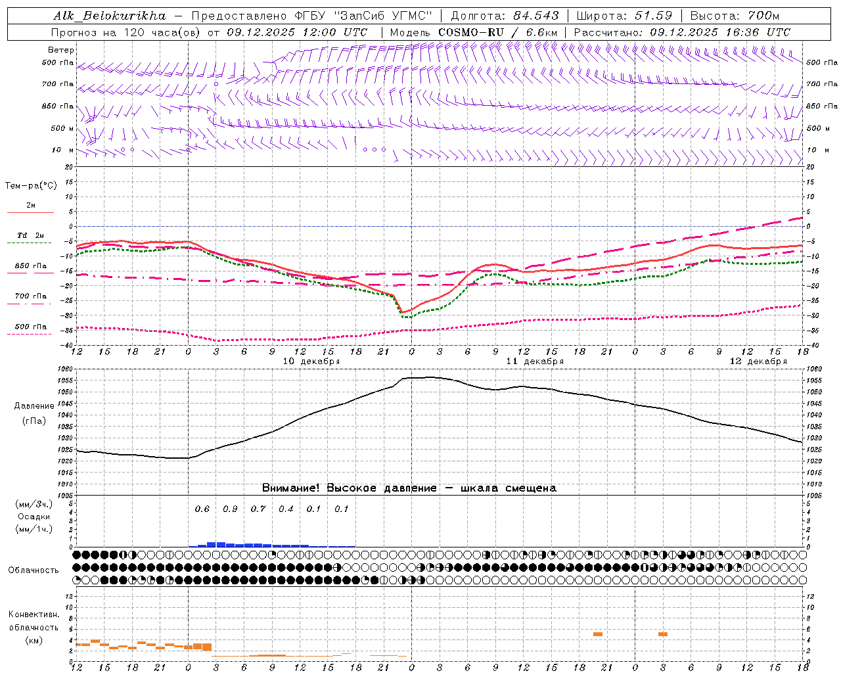Click the tallest blue precipitation bar at 3h on 10 December

(212, 544)
